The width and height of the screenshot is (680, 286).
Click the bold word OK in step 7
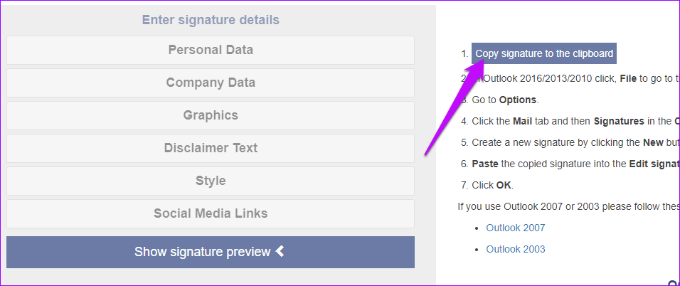coord(504,185)
